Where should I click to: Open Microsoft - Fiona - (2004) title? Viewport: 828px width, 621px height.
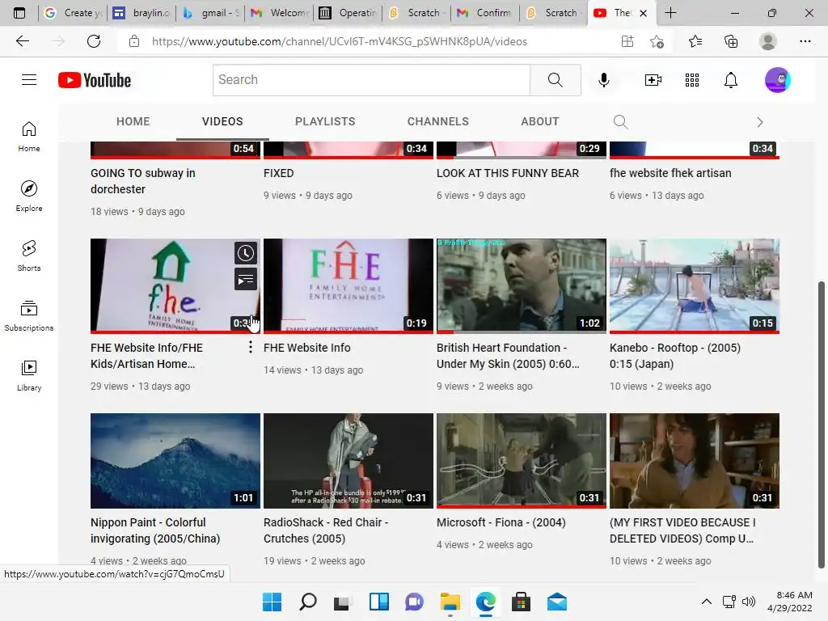coord(501,522)
